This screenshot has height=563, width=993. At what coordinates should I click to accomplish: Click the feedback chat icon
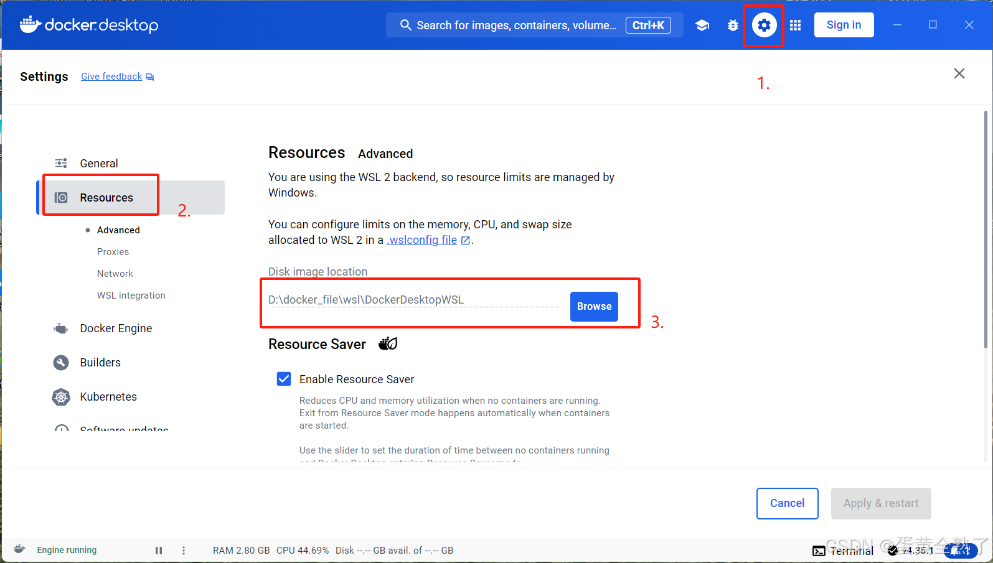tap(149, 77)
